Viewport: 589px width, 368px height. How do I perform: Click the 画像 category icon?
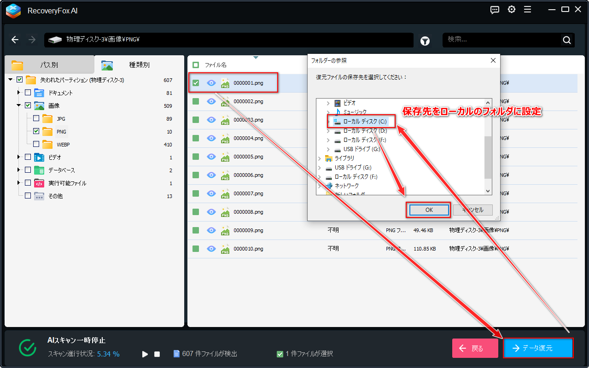pos(39,105)
